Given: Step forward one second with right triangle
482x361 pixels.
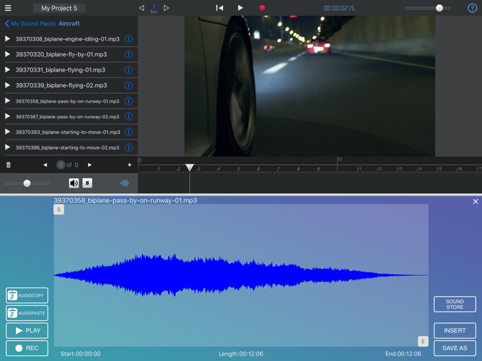Looking at the screenshot, I should [166, 8].
